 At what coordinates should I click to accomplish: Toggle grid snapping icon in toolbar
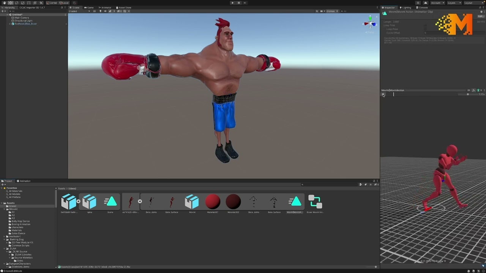click(x=74, y=3)
